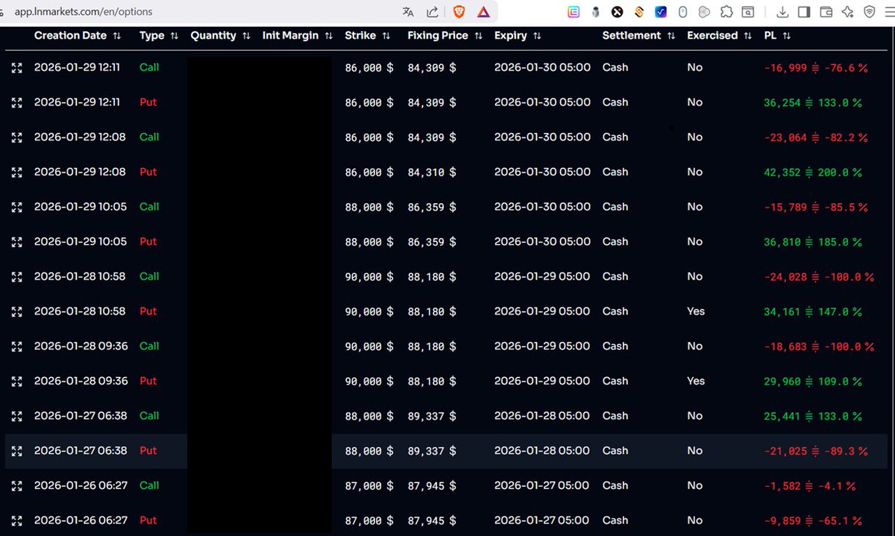Select PL value 36,254 at 133.0 %
The width and height of the screenshot is (895, 536).
813,102
